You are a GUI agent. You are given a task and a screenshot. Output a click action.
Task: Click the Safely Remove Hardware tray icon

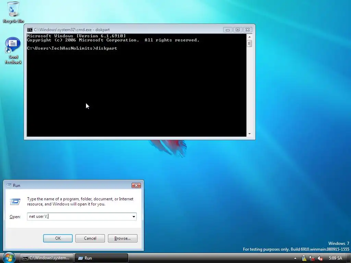(x=304, y=258)
